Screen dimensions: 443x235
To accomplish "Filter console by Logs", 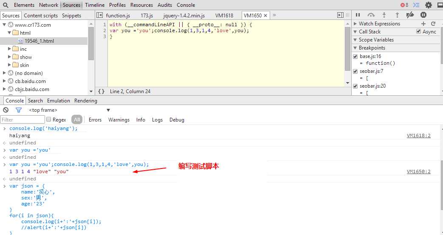I will tap(157, 120).
